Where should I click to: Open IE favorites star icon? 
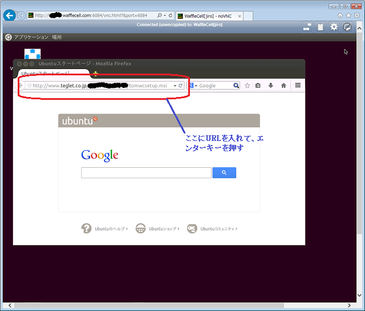coord(348,15)
